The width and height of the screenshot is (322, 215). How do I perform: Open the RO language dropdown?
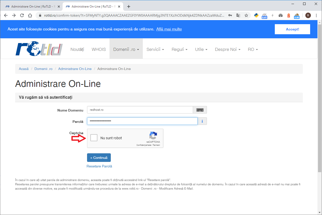tap(253, 49)
